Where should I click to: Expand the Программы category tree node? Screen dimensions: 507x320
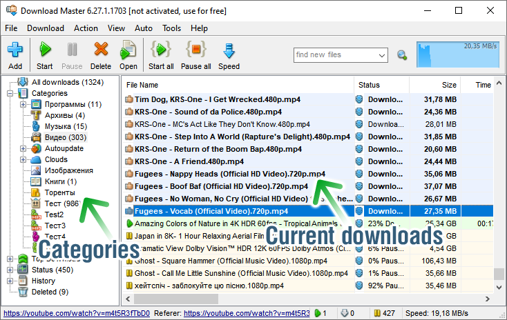(x=23, y=104)
